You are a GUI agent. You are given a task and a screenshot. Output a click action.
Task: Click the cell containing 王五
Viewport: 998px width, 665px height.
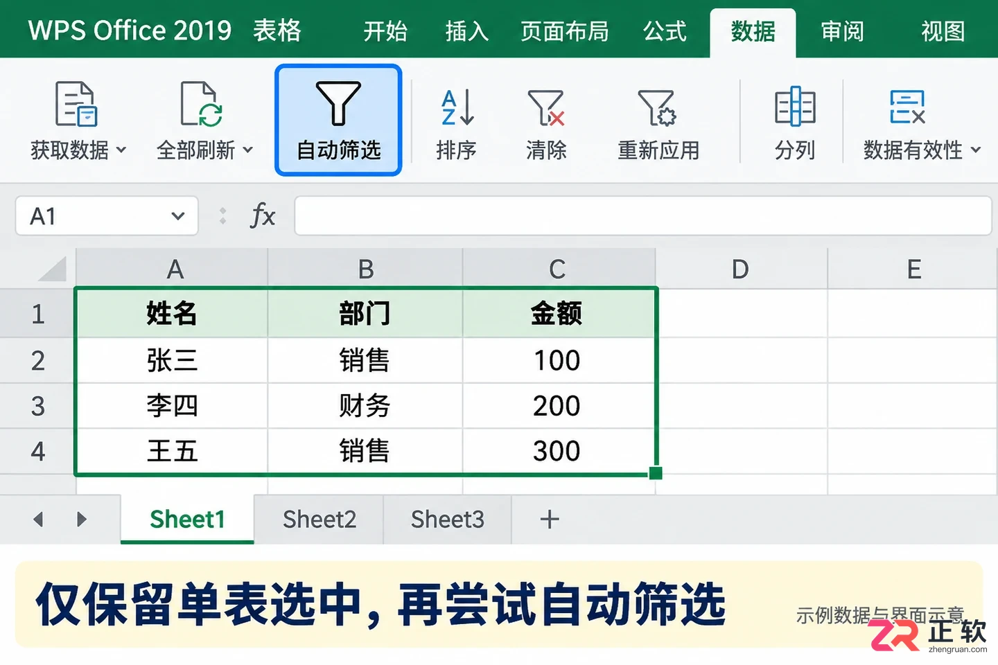(172, 451)
